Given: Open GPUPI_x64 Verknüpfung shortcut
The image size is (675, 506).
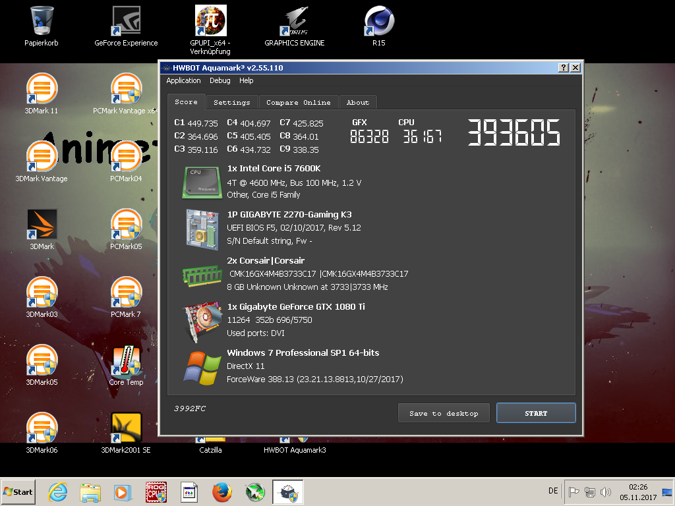Looking at the screenshot, I should pos(210,30).
